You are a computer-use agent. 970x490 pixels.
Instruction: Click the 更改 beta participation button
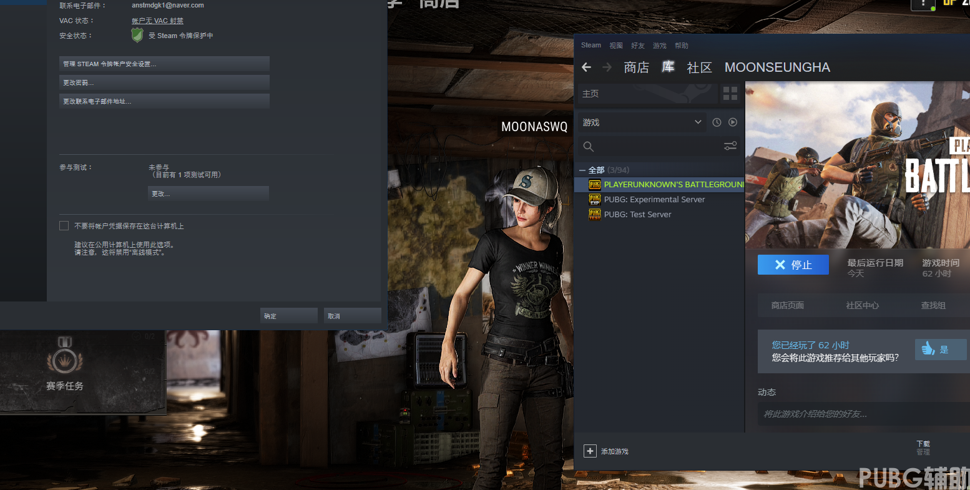pyautogui.click(x=208, y=194)
